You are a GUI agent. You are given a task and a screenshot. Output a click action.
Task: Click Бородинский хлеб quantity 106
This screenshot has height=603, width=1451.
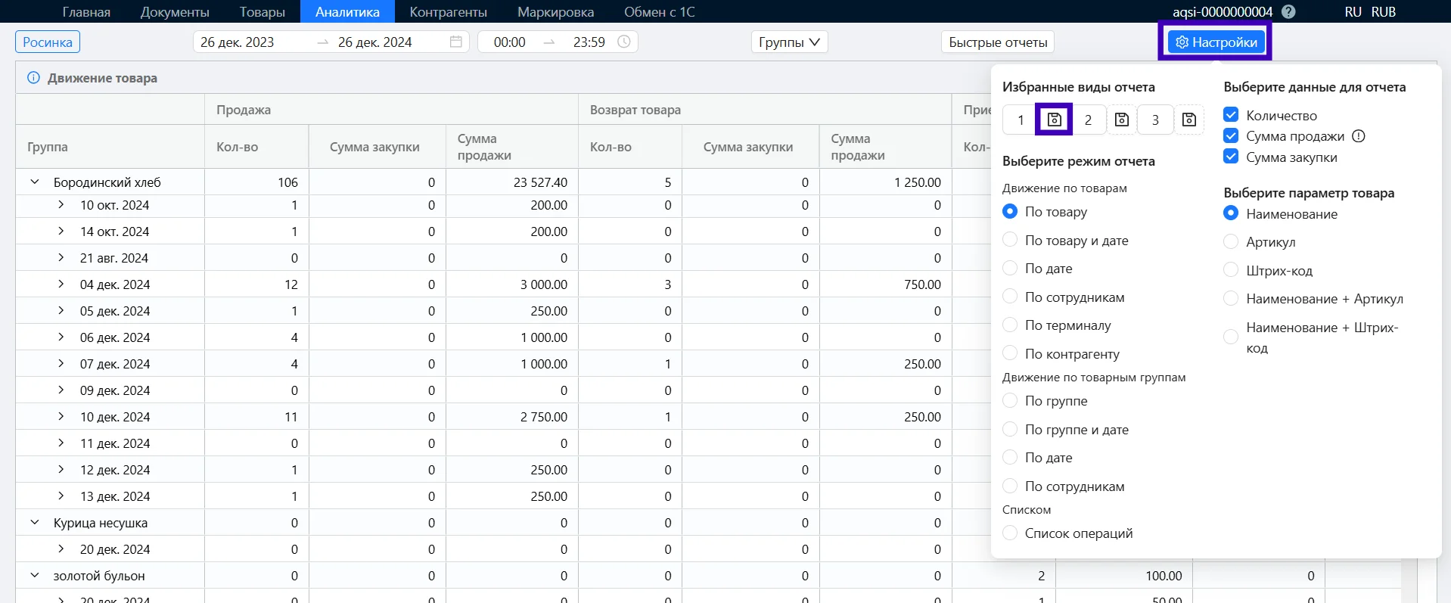[x=256, y=182]
